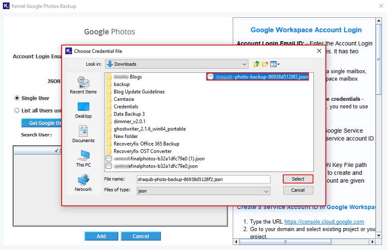The width and height of the screenshot is (387, 250).
Task: Open Network location in sidebar
Action: click(x=83, y=183)
